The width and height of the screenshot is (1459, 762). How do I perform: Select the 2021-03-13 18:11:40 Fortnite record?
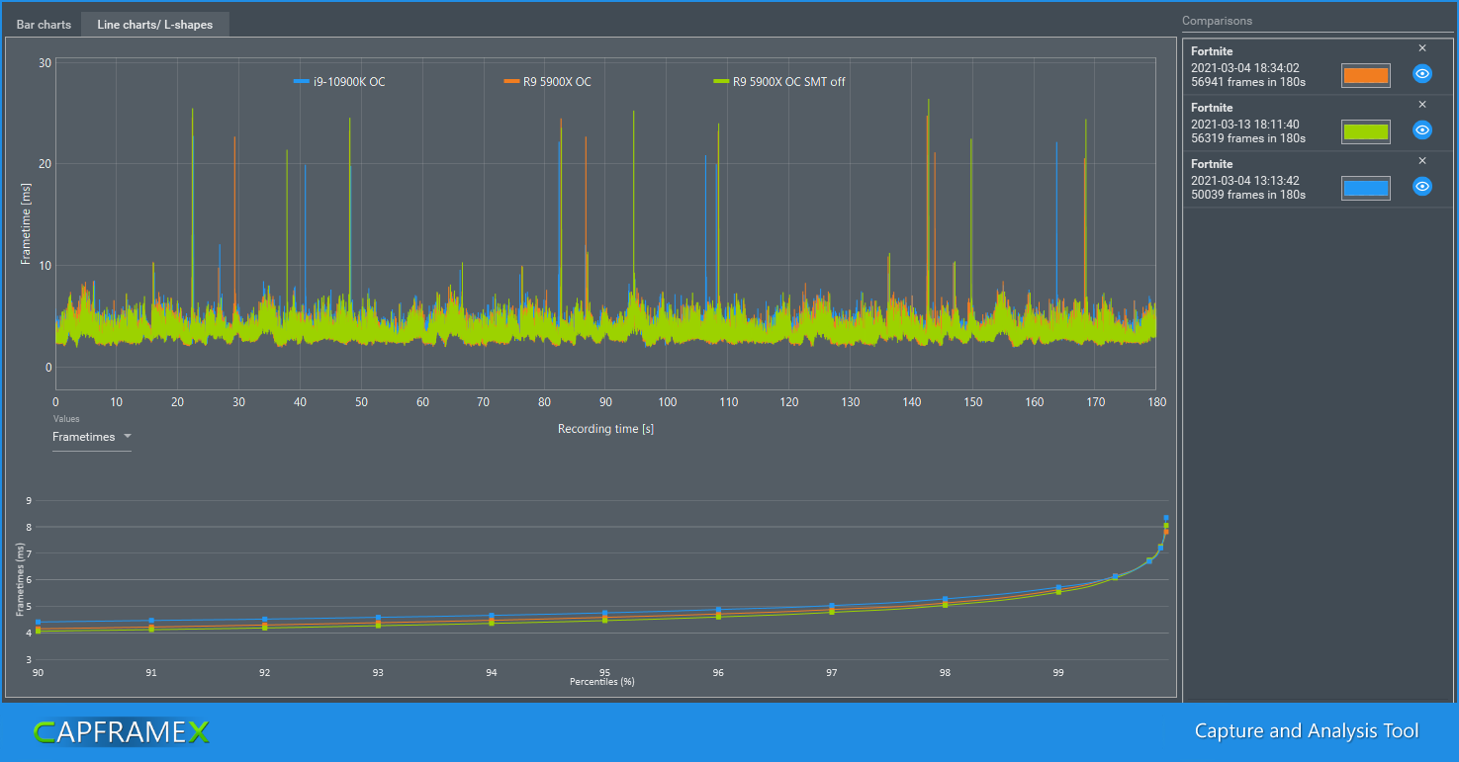(x=1317, y=124)
